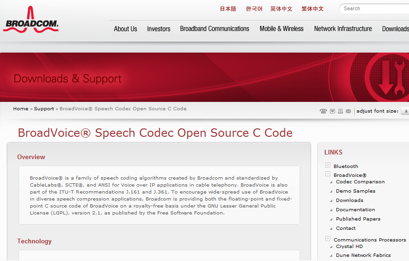Screen dimensions: 409x261
Task: Open Communications Processors link
Action: 369,240
